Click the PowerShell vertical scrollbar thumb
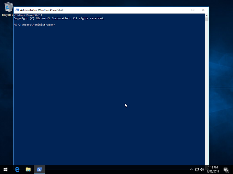233x174 pixels. click(207, 19)
